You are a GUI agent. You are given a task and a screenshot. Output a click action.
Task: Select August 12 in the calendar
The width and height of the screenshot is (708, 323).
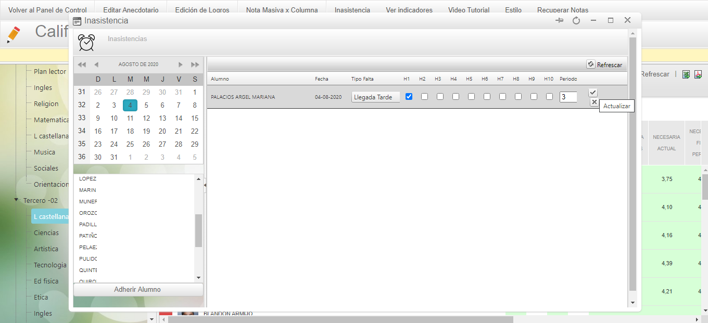[146, 118]
